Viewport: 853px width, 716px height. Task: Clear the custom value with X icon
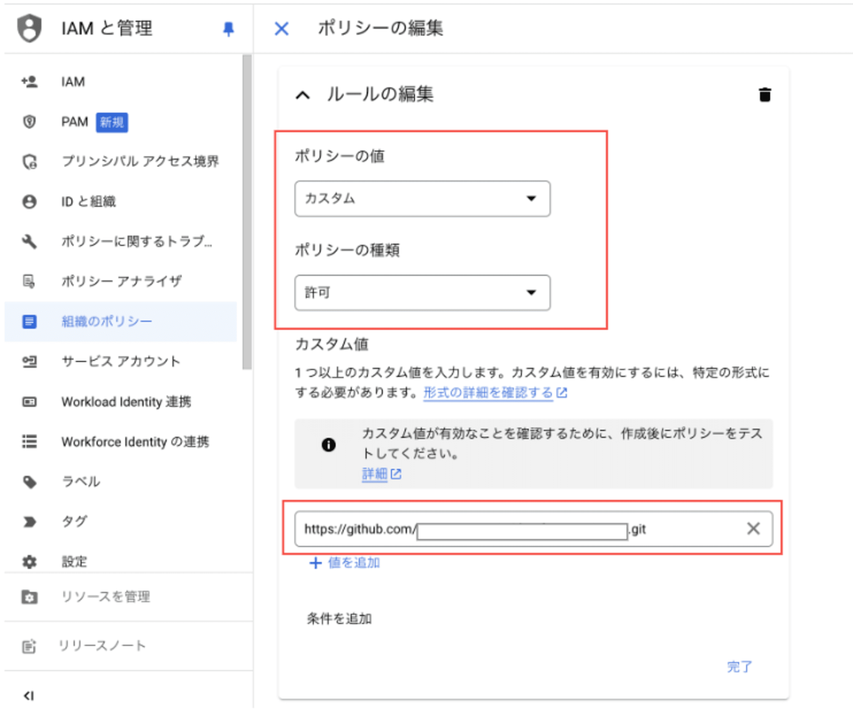click(x=754, y=529)
